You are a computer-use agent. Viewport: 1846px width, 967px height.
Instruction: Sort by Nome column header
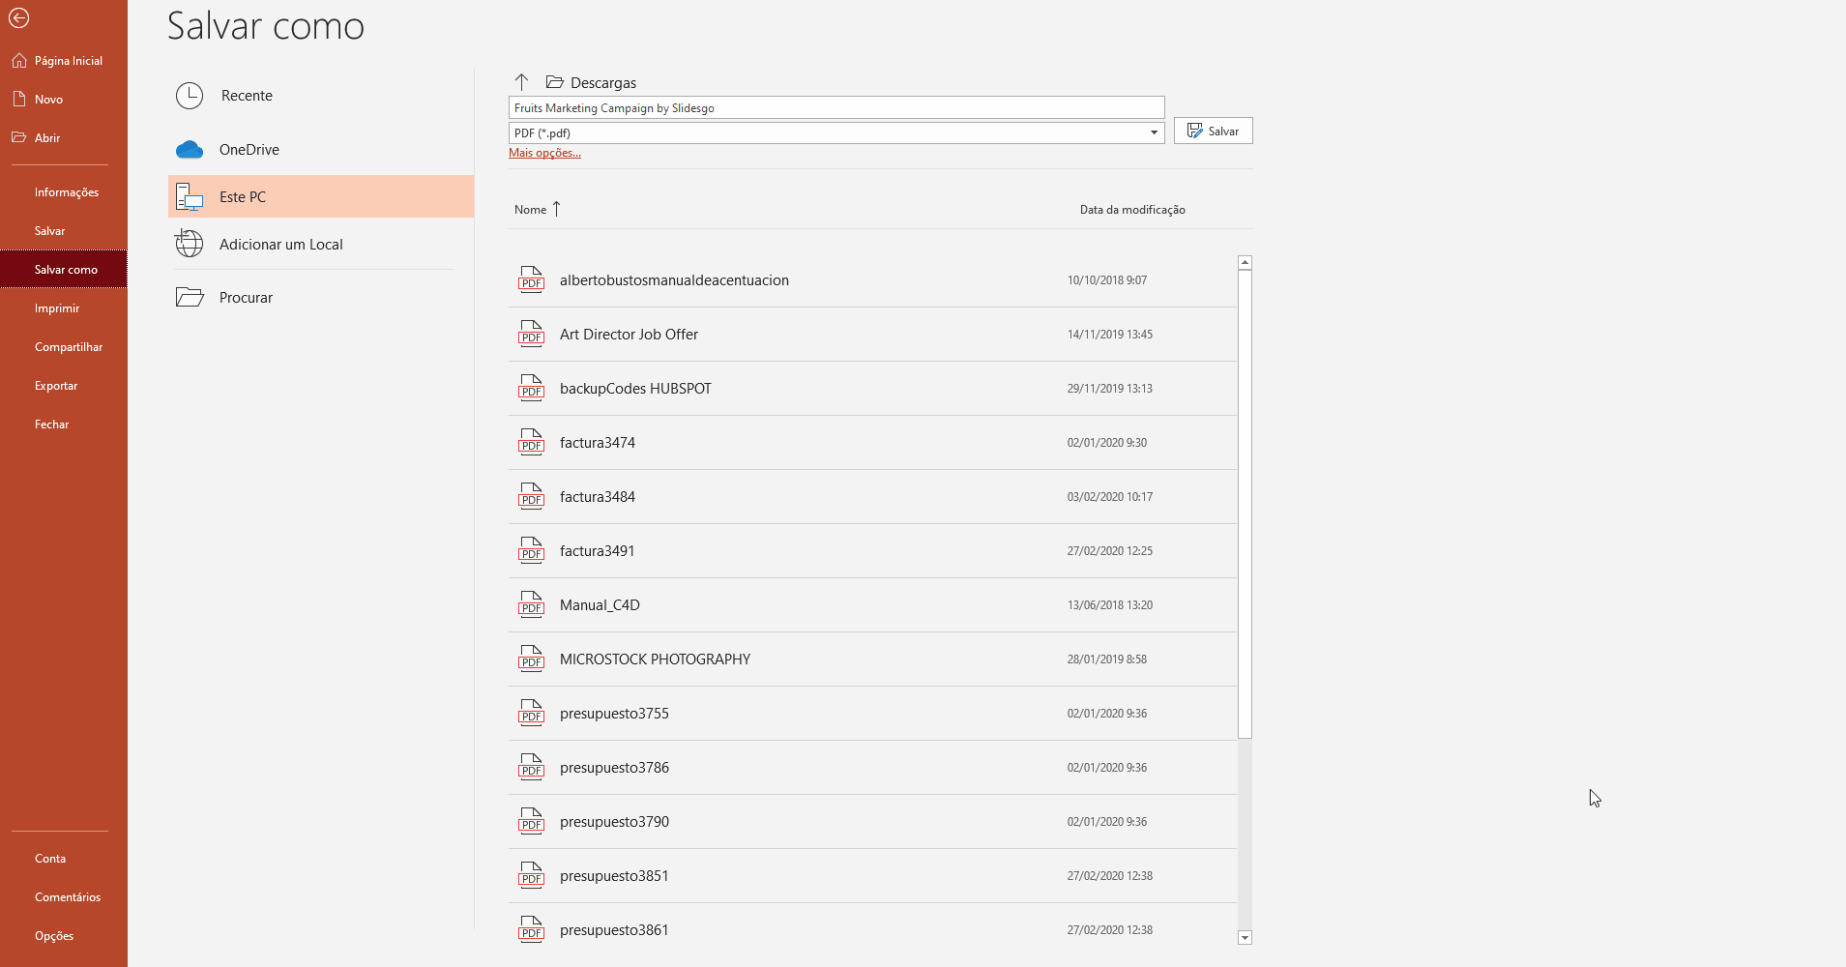[x=538, y=209]
